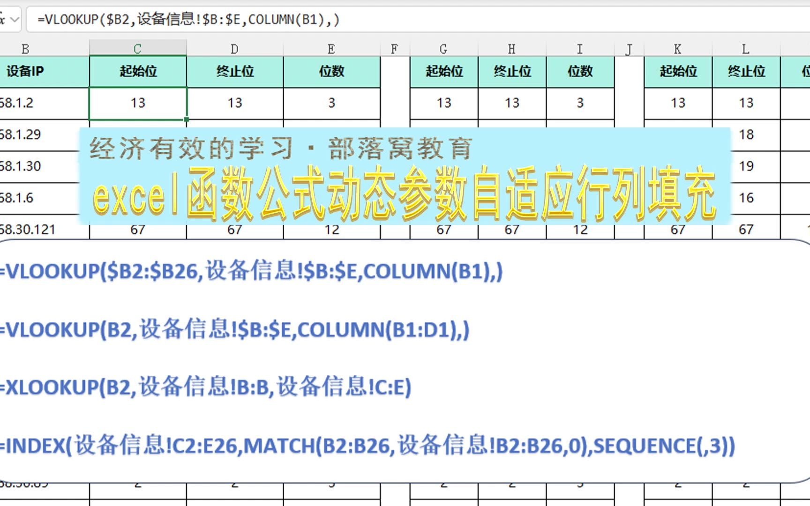Click the IP cell ending in 58.30.121
The height and width of the screenshot is (506, 810).
click(45, 230)
